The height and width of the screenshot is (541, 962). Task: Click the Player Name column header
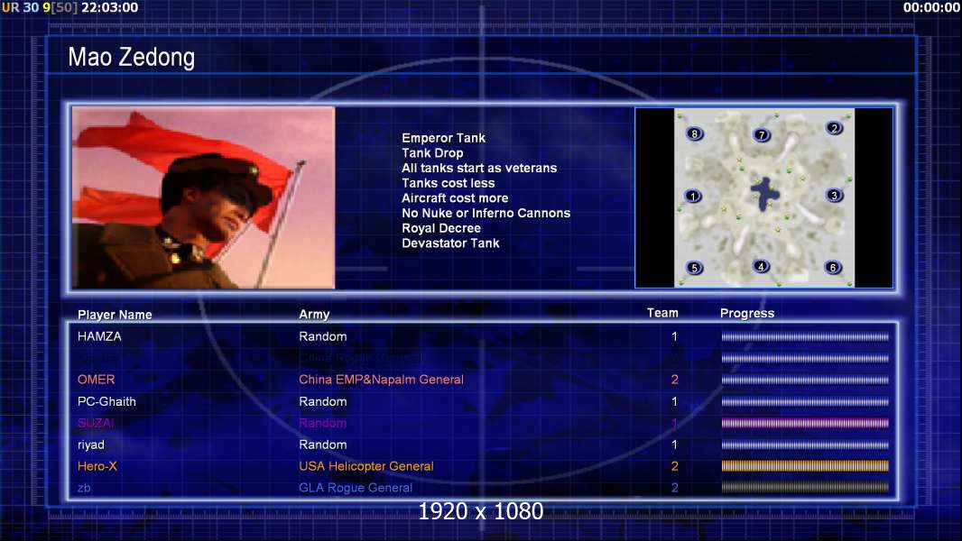coord(115,315)
